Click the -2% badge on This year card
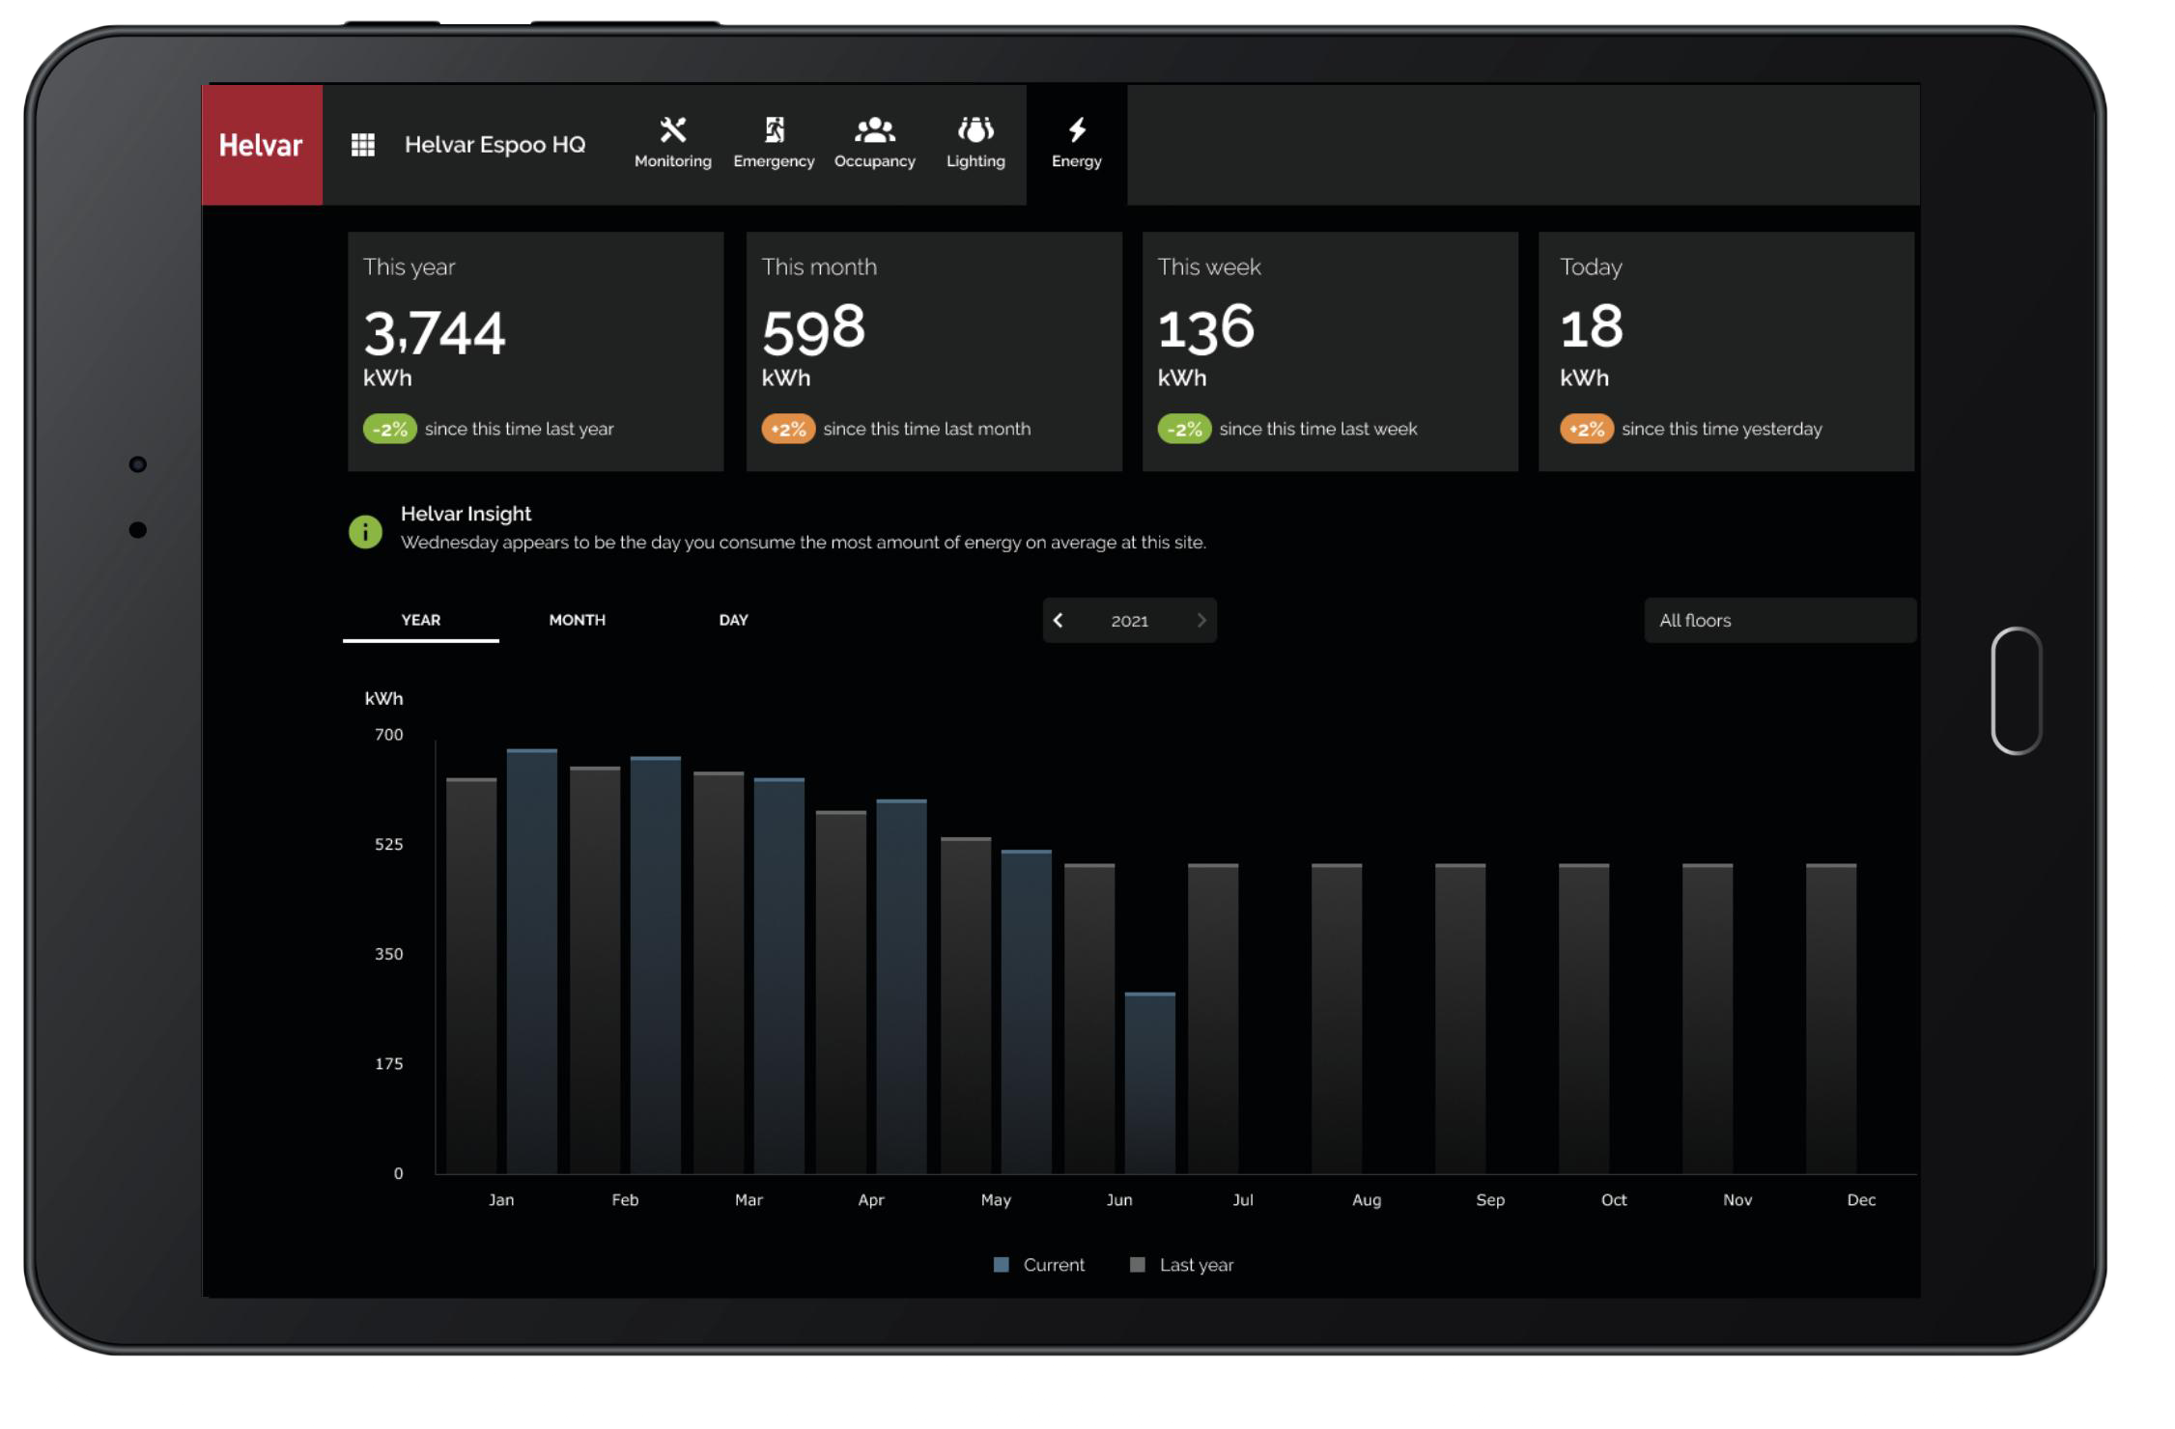This screenshot has width=2175, height=1429. (389, 429)
